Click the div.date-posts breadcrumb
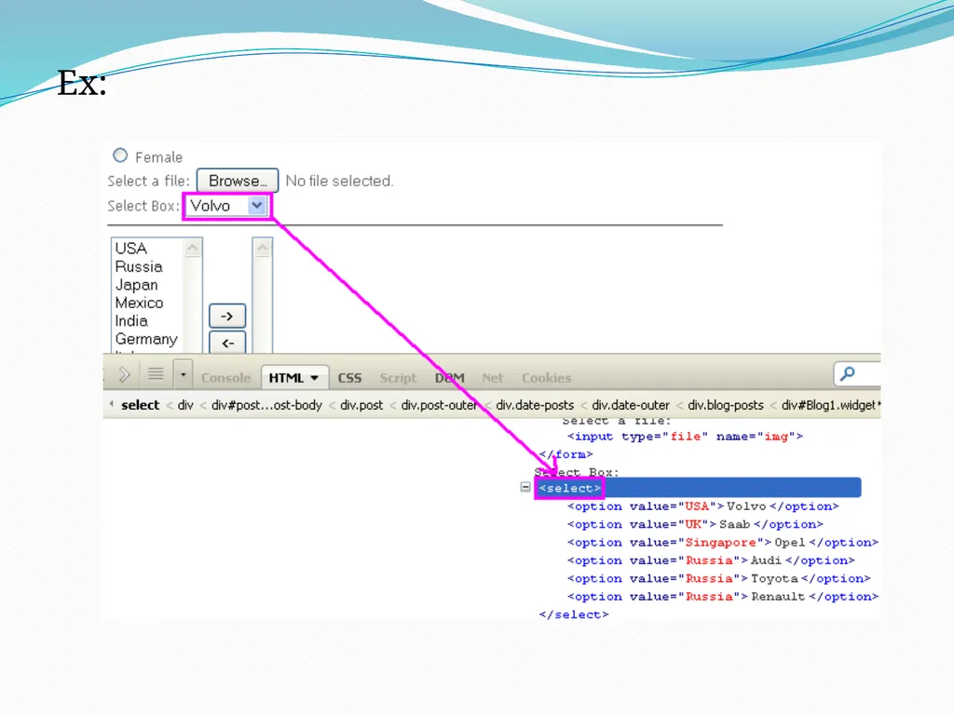The width and height of the screenshot is (954, 715). [535, 405]
